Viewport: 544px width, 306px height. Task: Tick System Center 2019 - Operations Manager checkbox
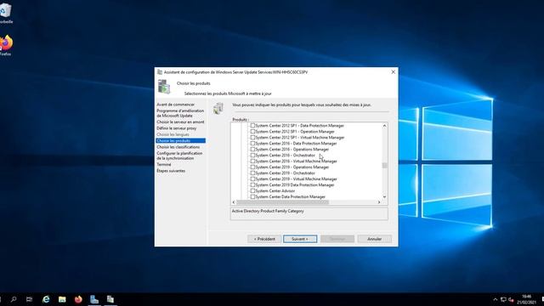(252, 167)
